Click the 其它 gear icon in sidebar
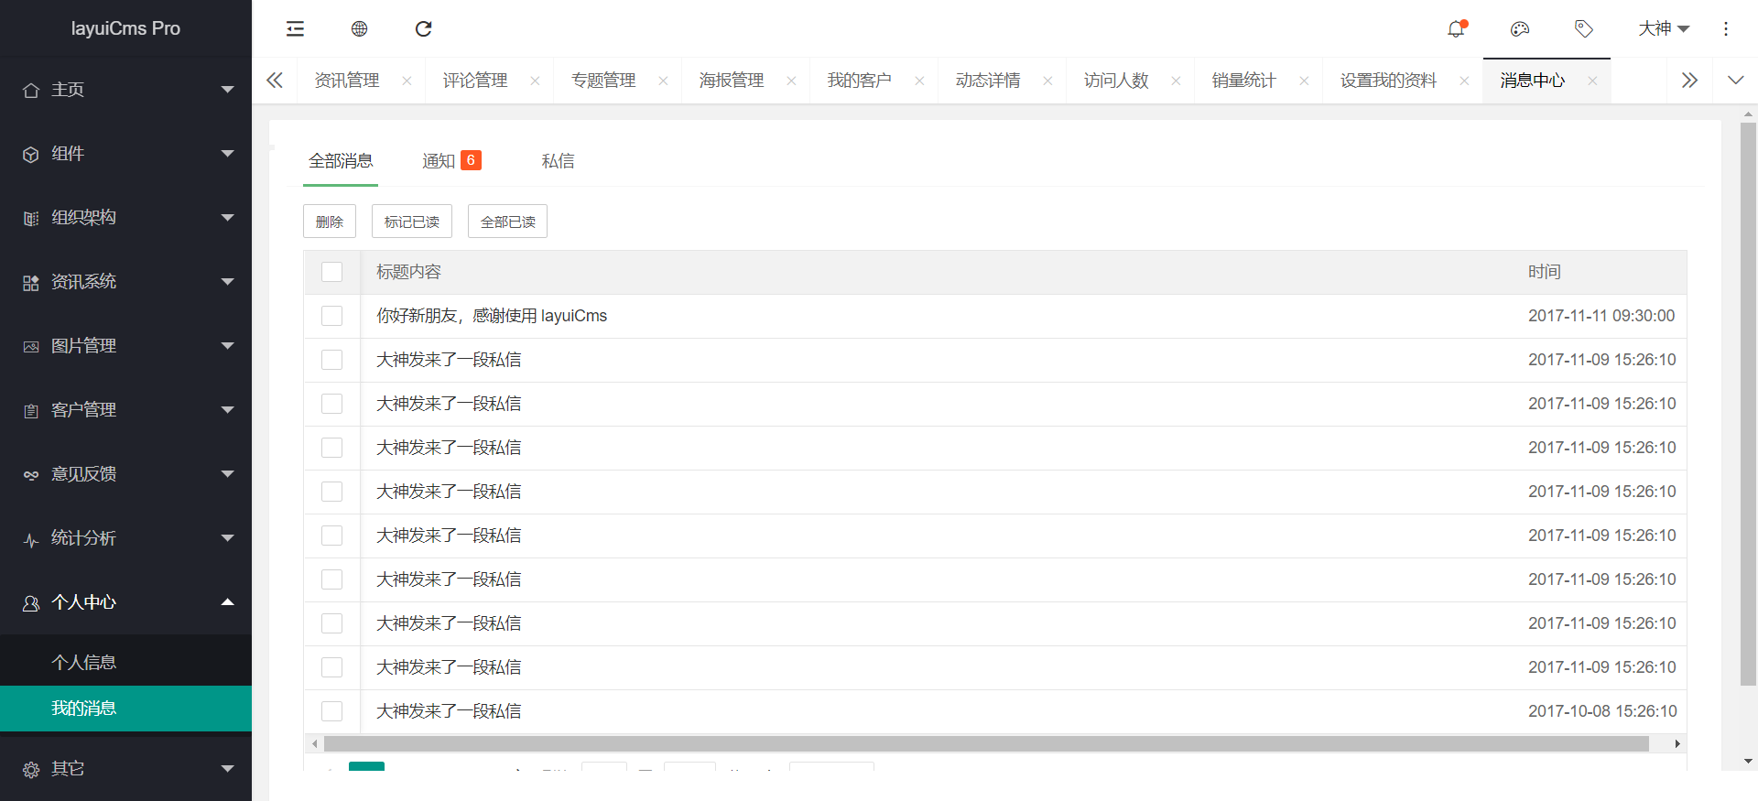 coord(31,769)
